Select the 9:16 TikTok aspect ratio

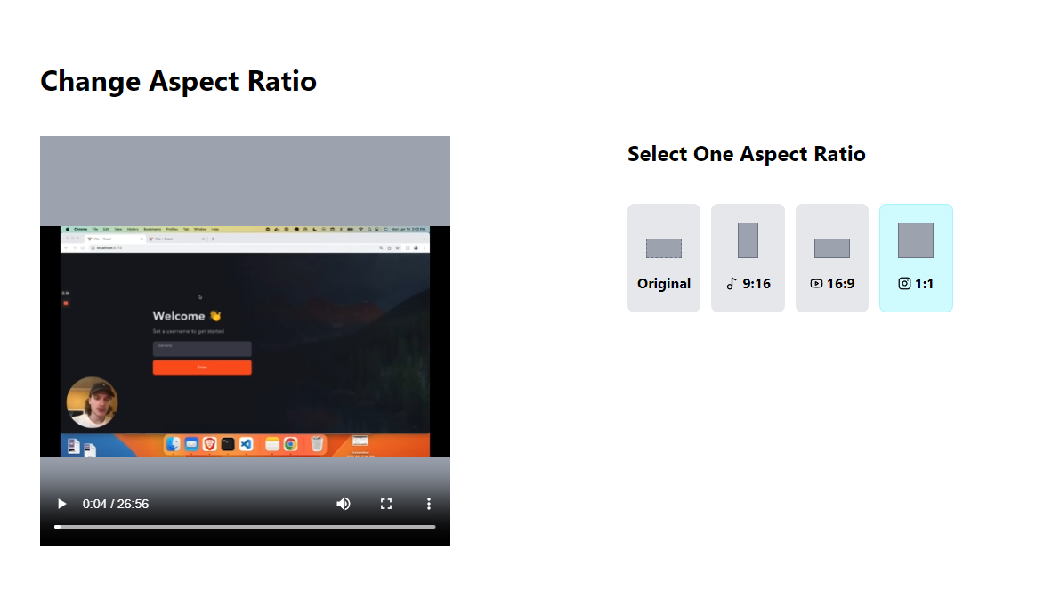pyautogui.click(x=748, y=258)
